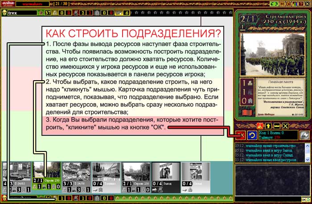Click the blue undo arrow button
Viewport: 312px width, 204px height.
pos(252,135)
